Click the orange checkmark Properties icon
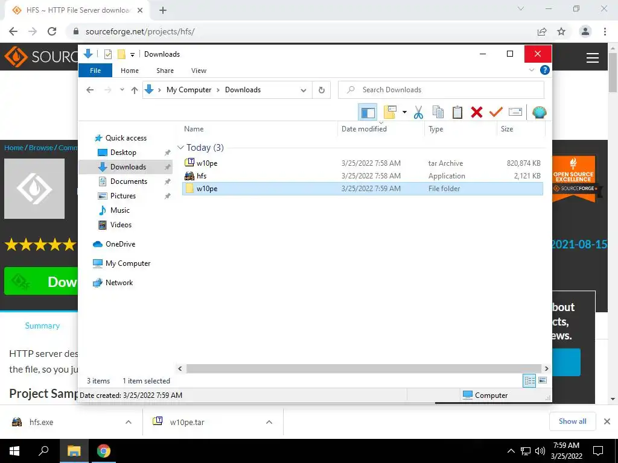Screen dimensions: 618x463 496,112
